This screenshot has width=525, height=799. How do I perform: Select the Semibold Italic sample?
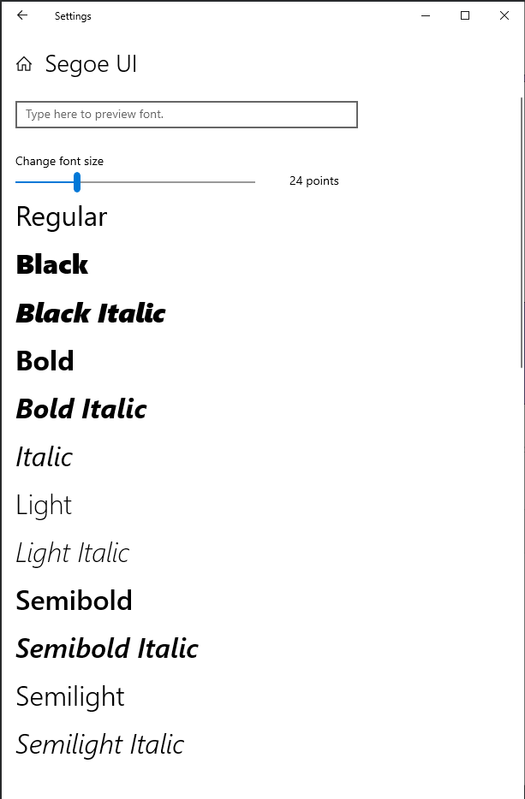(107, 648)
